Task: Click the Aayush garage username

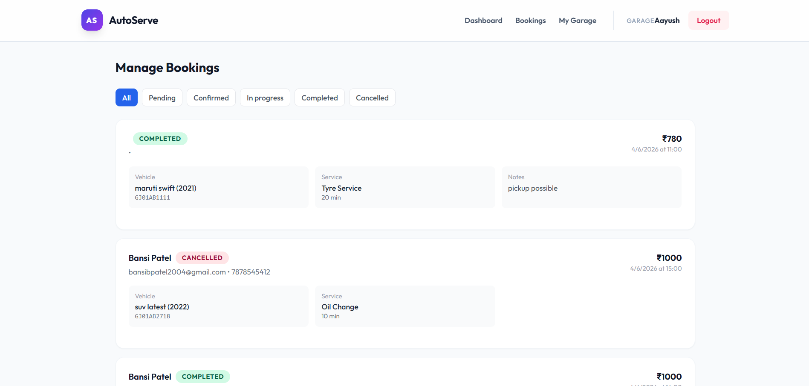Action: [x=667, y=20]
